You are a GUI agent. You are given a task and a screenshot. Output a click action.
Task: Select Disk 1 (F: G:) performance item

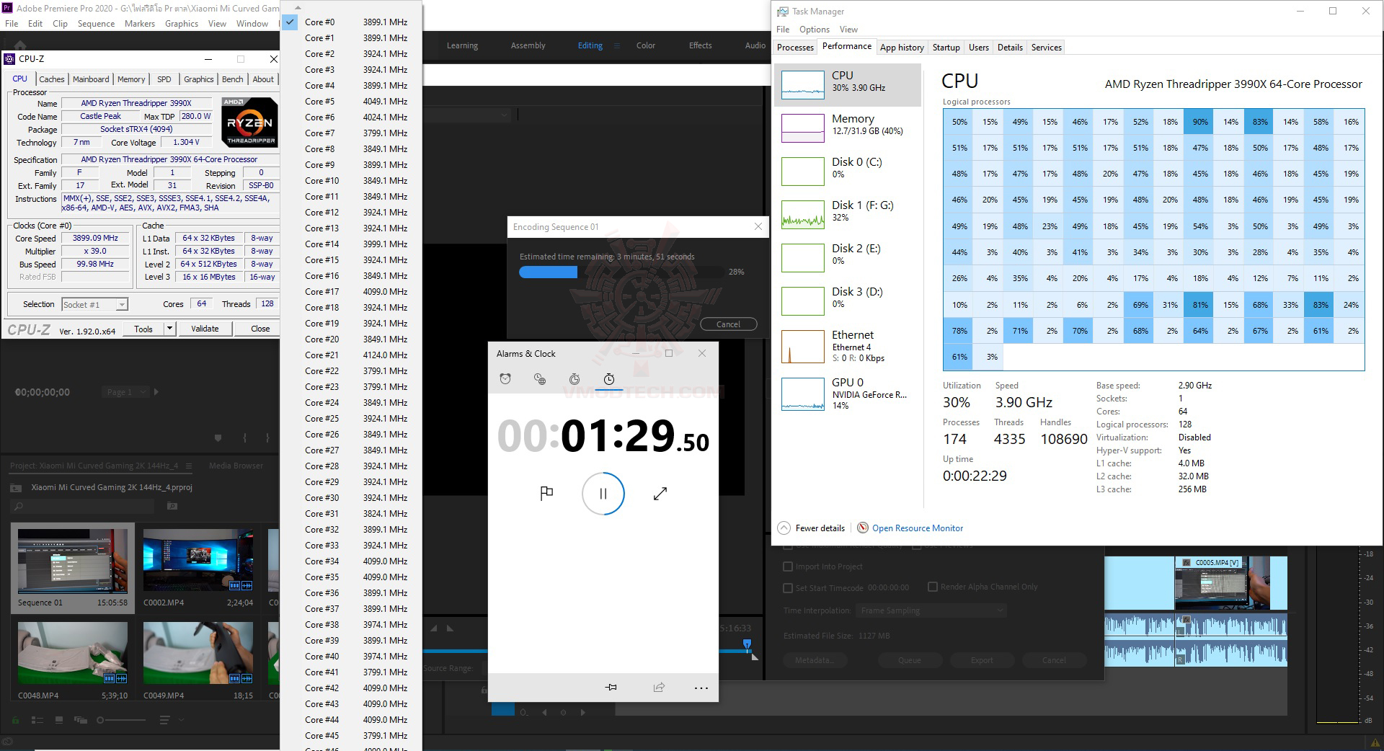click(848, 214)
